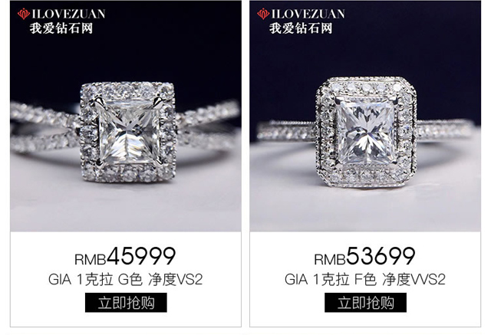
Task: Click the ILOVEZUAN wordmark on left card
Action: pyautogui.click(x=68, y=14)
